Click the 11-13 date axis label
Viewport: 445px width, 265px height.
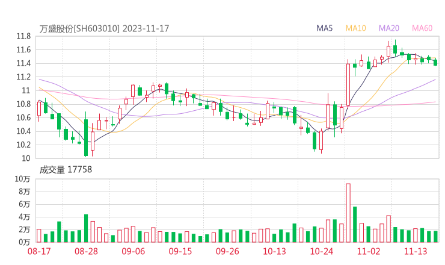pos(416,251)
